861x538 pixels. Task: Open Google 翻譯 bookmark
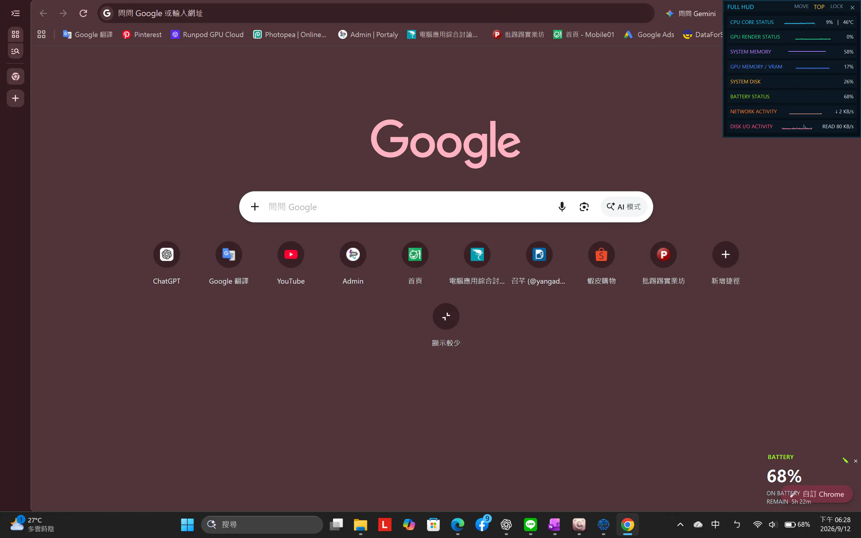(88, 34)
